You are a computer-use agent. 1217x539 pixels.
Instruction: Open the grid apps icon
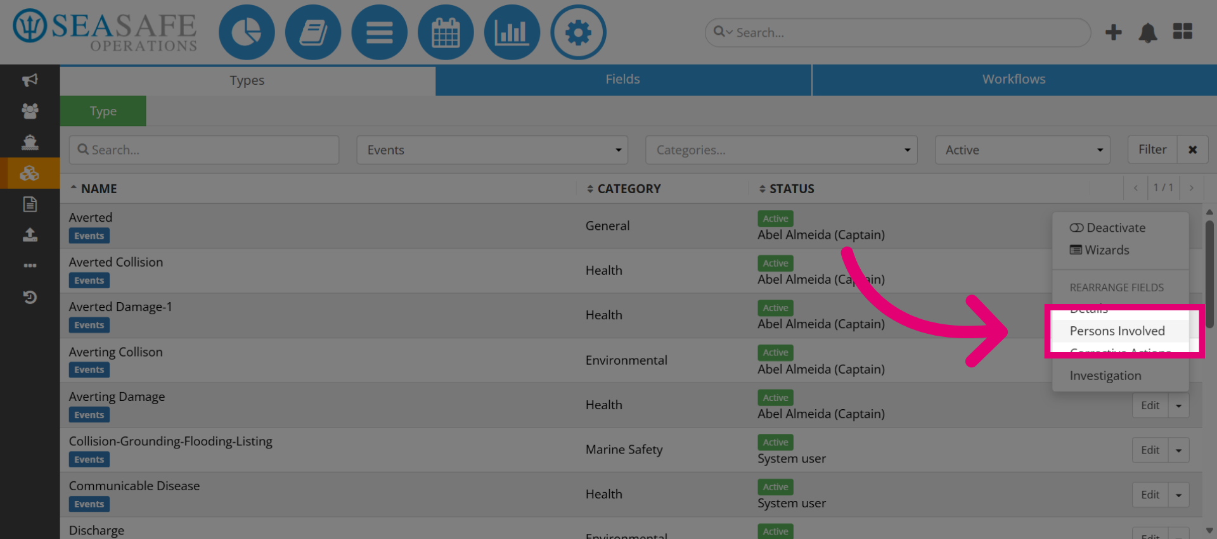click(1183, 31)
